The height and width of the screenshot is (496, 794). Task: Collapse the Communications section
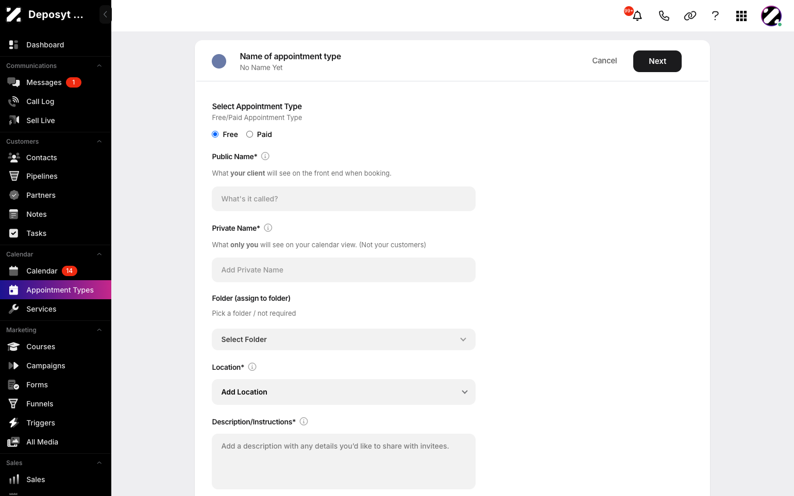99,66
